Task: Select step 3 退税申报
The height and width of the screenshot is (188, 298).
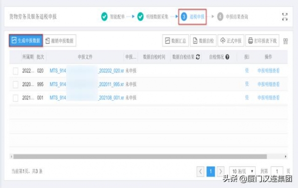Action: 193,17
